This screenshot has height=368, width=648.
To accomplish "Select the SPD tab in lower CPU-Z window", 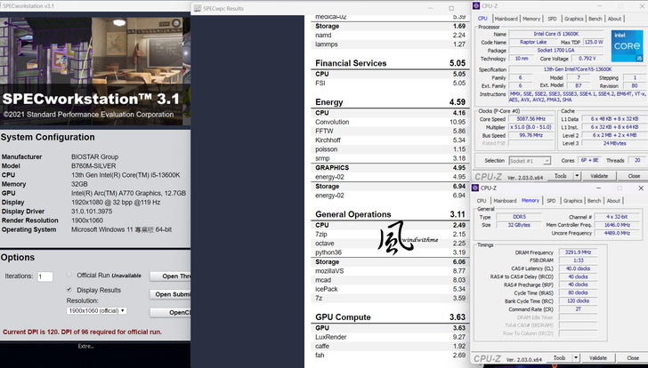I will click(x=552, y=201).
